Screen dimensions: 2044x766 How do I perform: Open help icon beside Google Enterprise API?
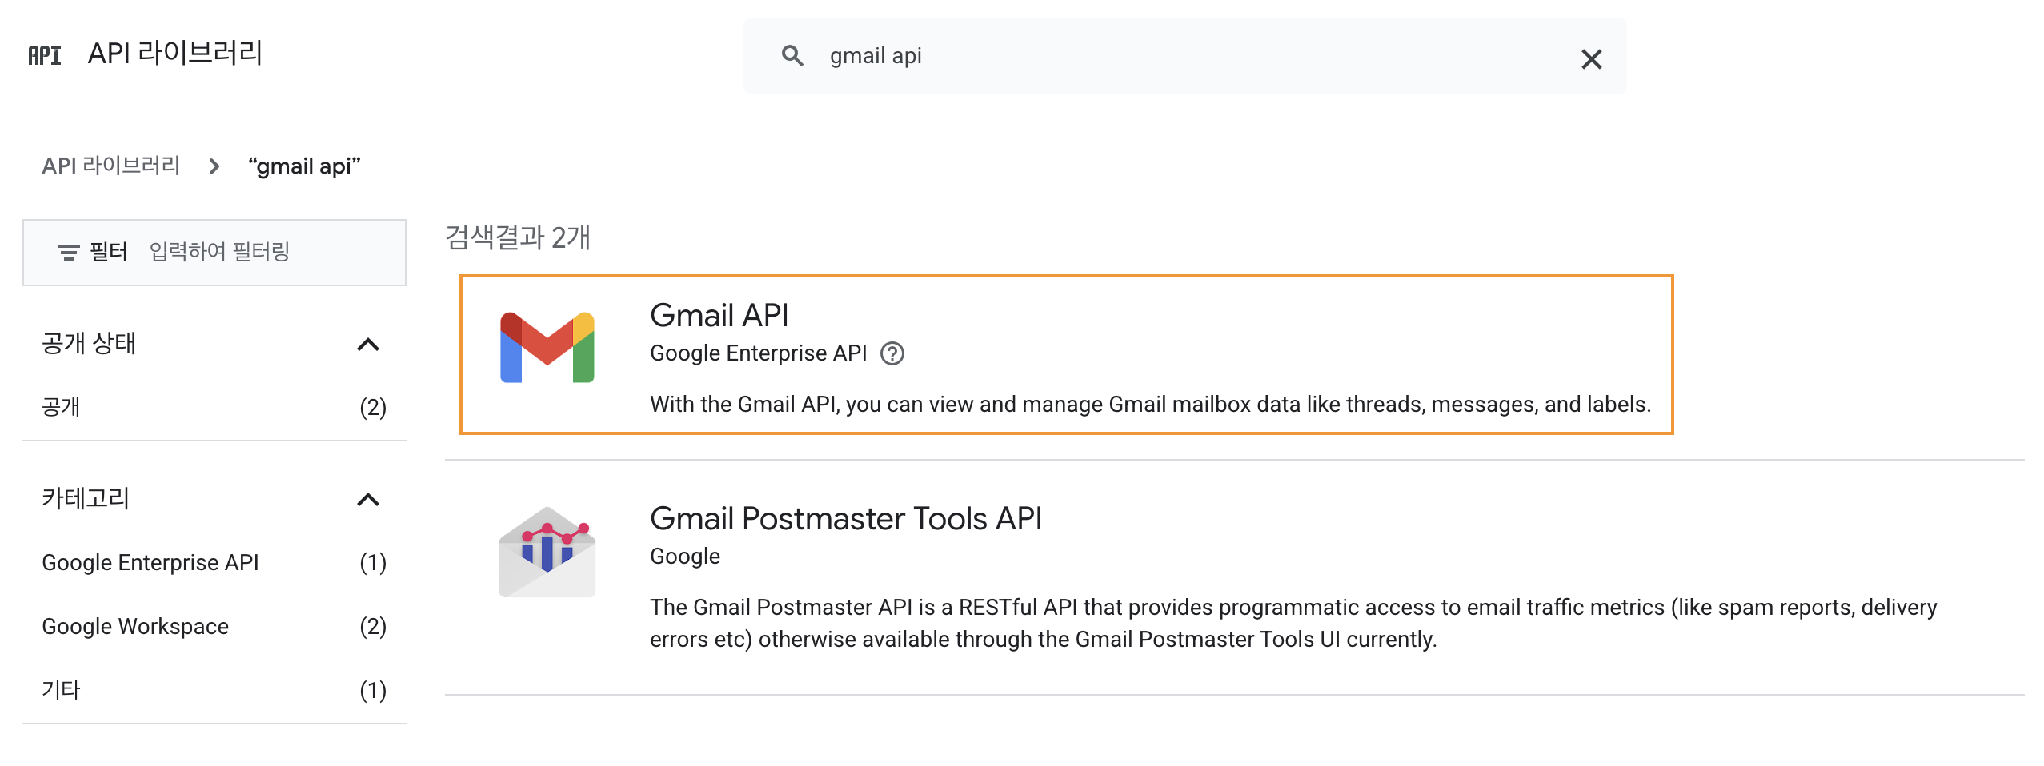892,353
